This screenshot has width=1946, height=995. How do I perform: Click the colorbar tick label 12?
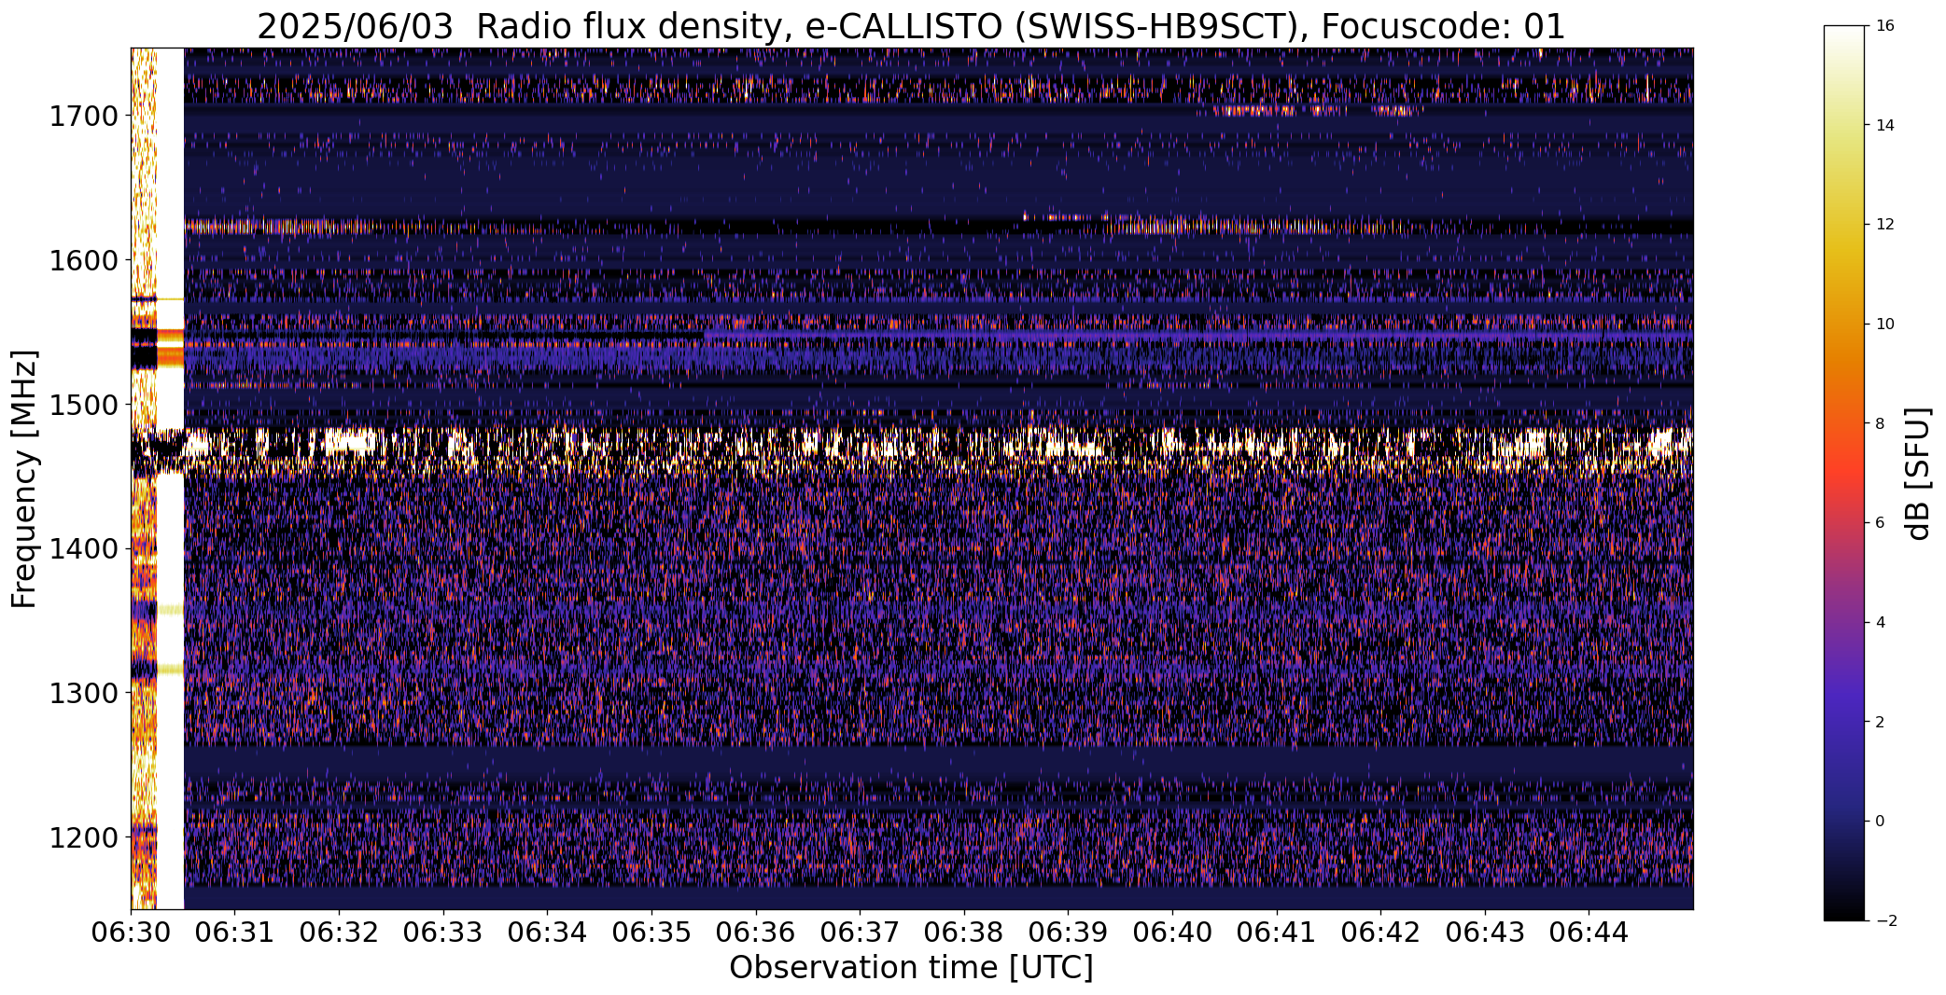coord(1884,225)
